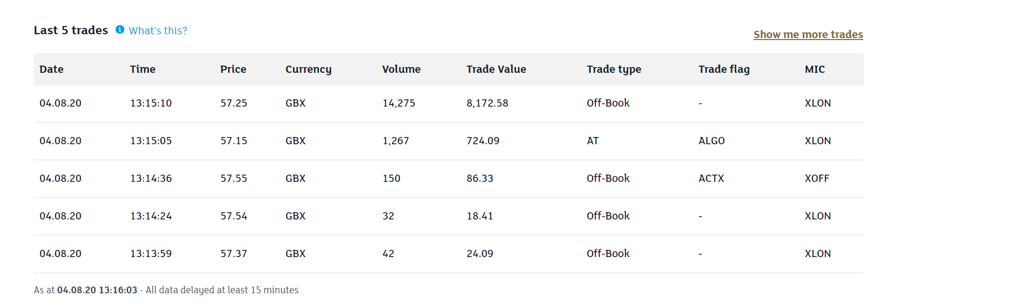Image resolution: width=1026 pixels, height=301 pixels.
Task: Click the 14,275 volume cell
Action: point(399,103)
